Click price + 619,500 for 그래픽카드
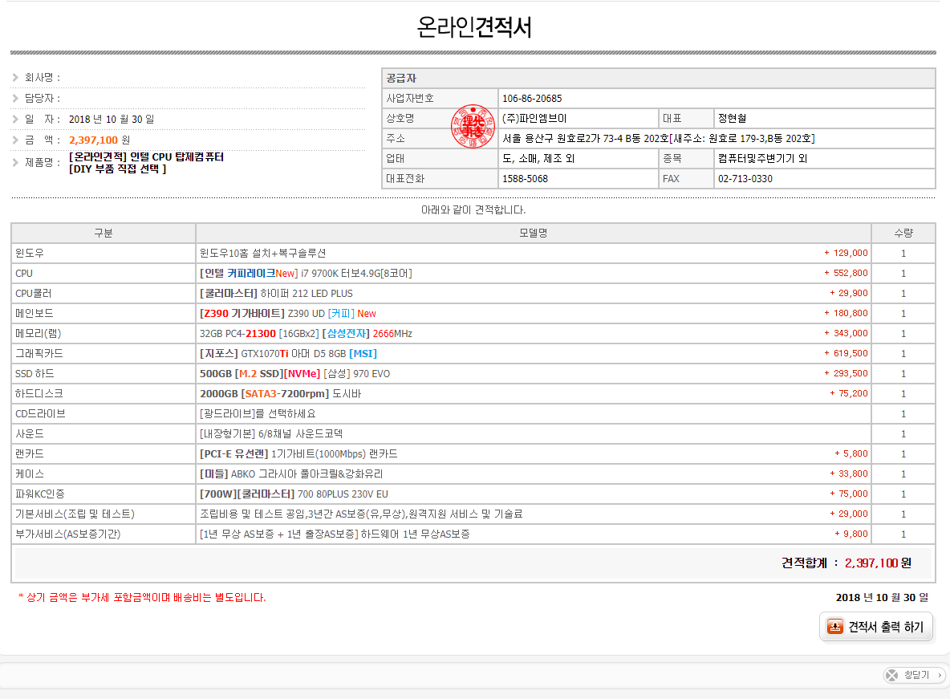This screenshot has width=950, height=699. [846, 353]
